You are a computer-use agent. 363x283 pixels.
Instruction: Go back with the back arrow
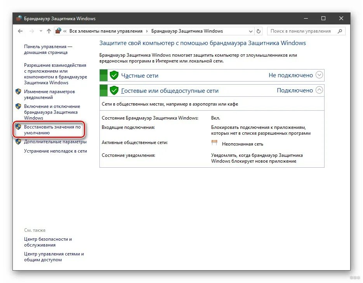click(20, 31)
